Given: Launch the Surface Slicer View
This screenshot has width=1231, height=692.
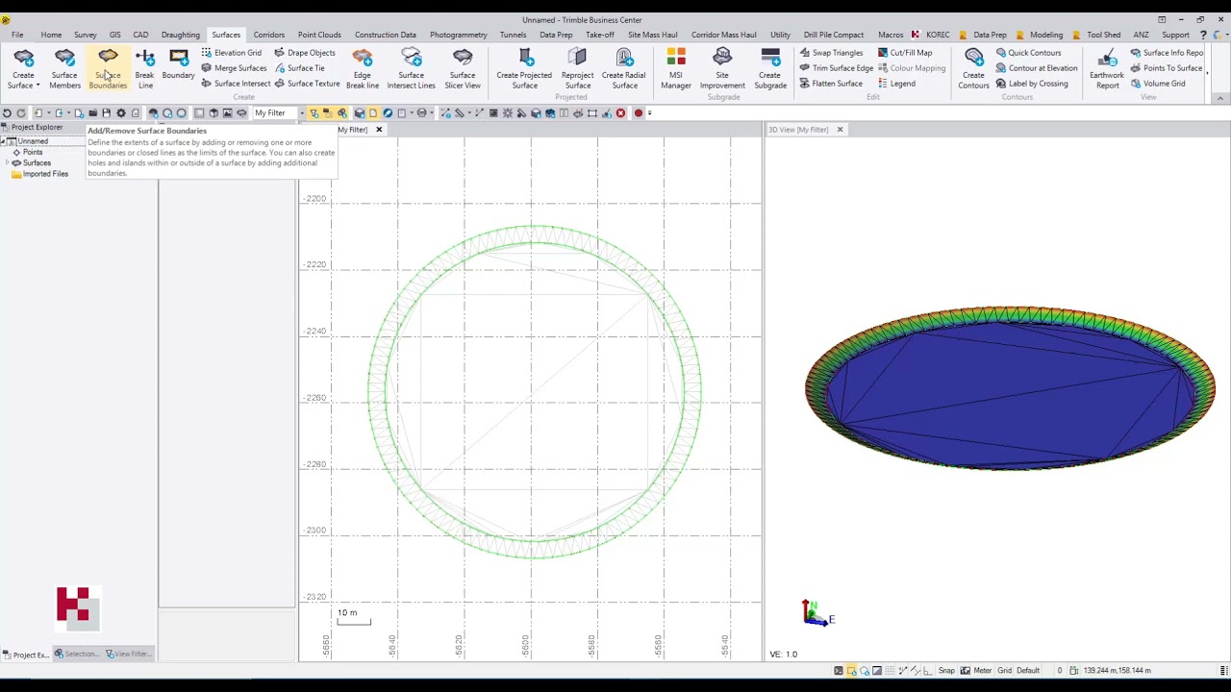Looking at the screenshot, I should pos(463,69).
